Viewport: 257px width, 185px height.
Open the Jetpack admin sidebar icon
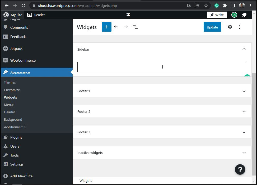click(6, 48)
